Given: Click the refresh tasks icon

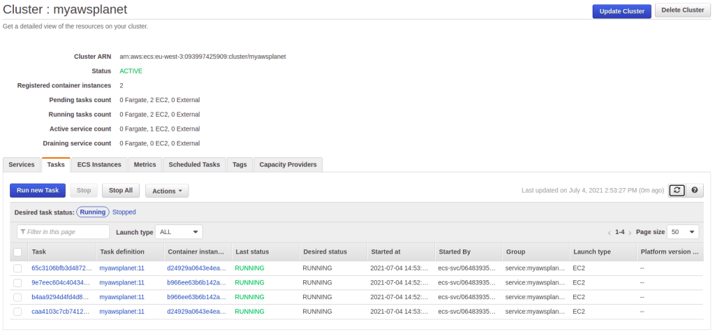Looking at the screenshot, I should [677, 190].
